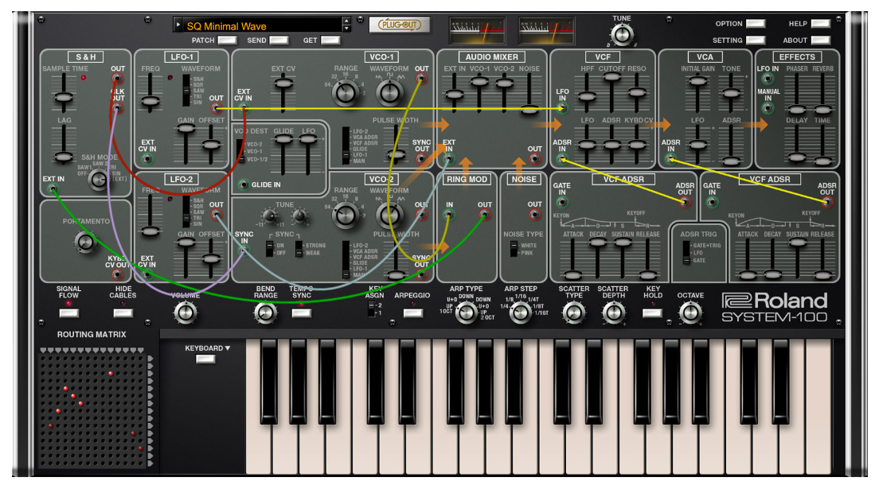Click the GLIDE IN jack
Image resolution: width=879 pixels, height=489 pixels.
point(244,184)
